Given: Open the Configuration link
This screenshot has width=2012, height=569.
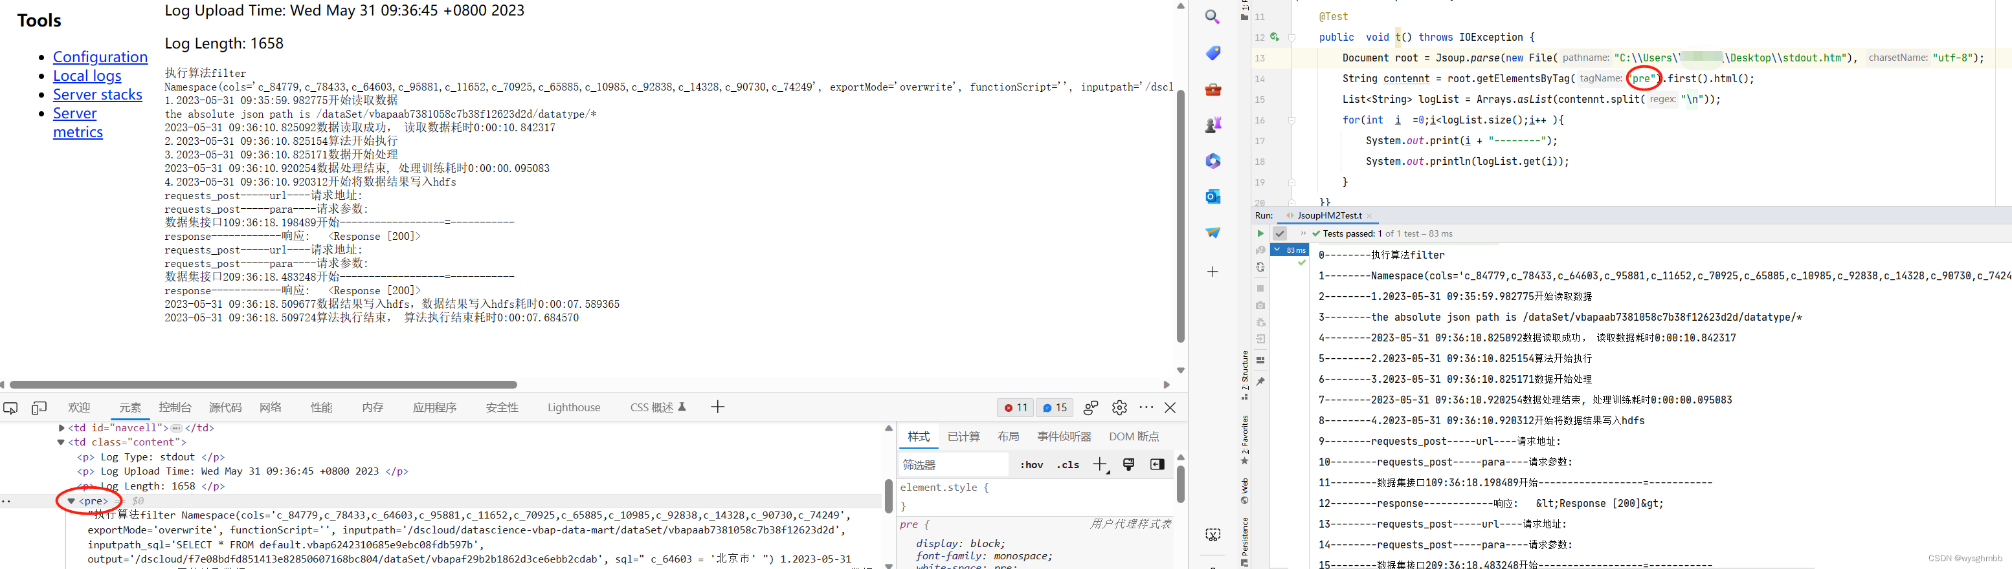Looking at the screenshot, I should click(x=100, y=57).
